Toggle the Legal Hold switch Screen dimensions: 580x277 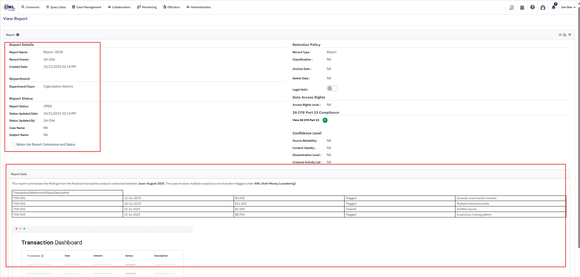[332, 88]
